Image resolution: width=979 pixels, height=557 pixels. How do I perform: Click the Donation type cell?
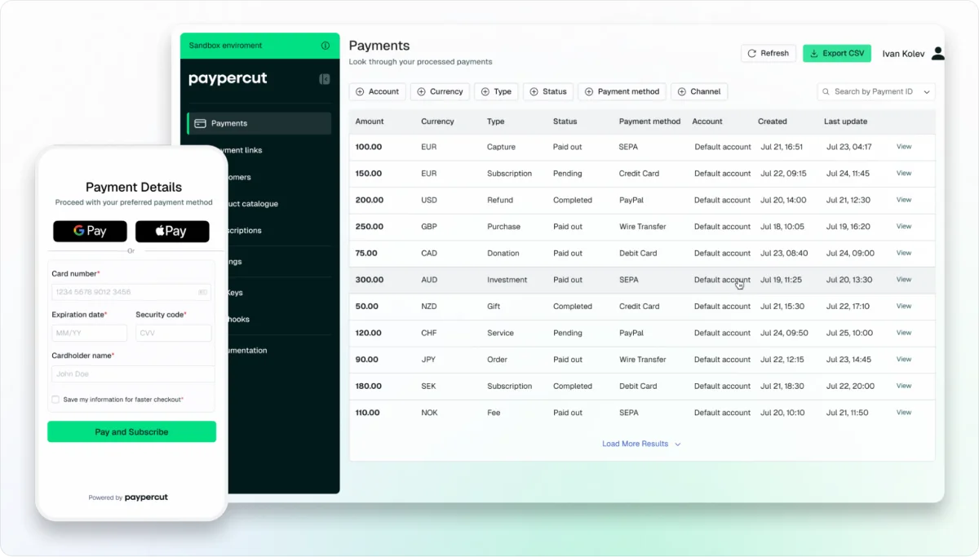(x=503, y=253)
